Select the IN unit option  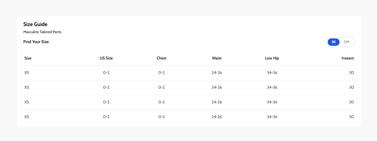[x=333, y=42]
